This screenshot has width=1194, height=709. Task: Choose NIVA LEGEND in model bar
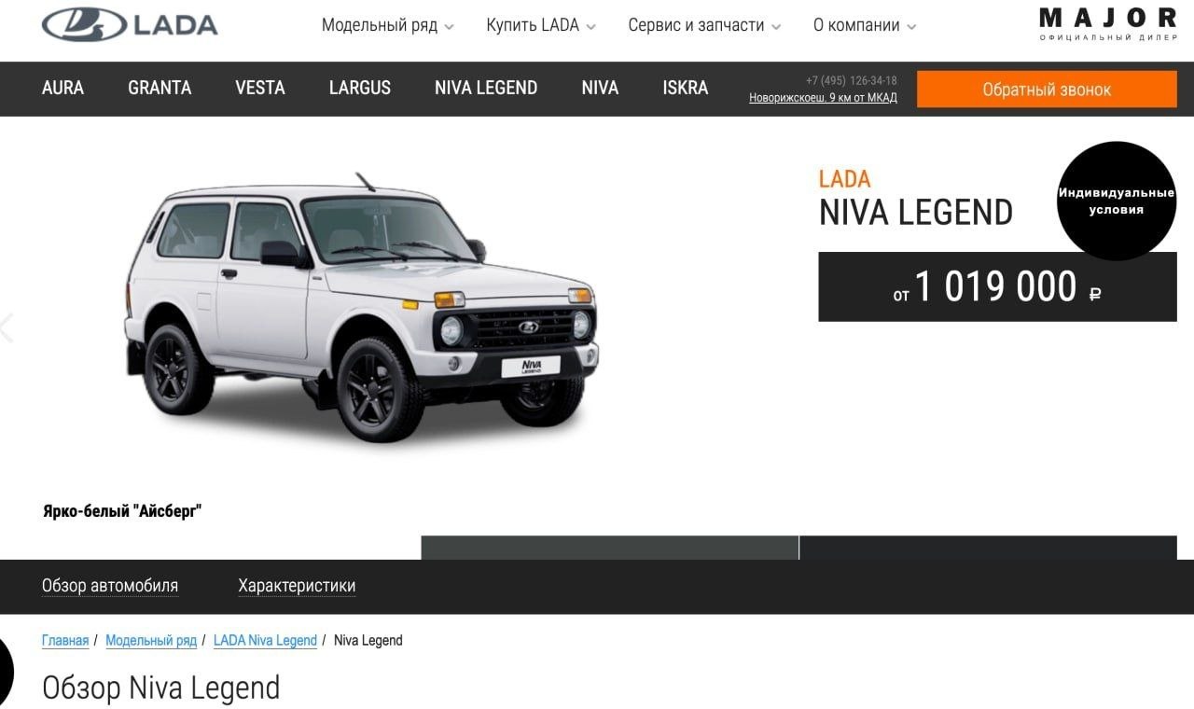tap(486, 88)
